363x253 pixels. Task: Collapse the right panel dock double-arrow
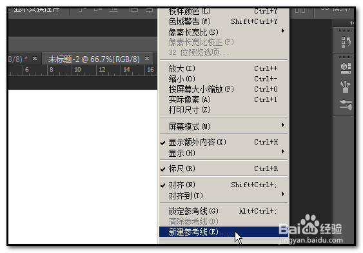(352, 23)
